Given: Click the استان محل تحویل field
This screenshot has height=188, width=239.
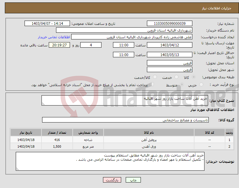Looking at the screenshot, I should pyautogui.click(x=170, y=63).
